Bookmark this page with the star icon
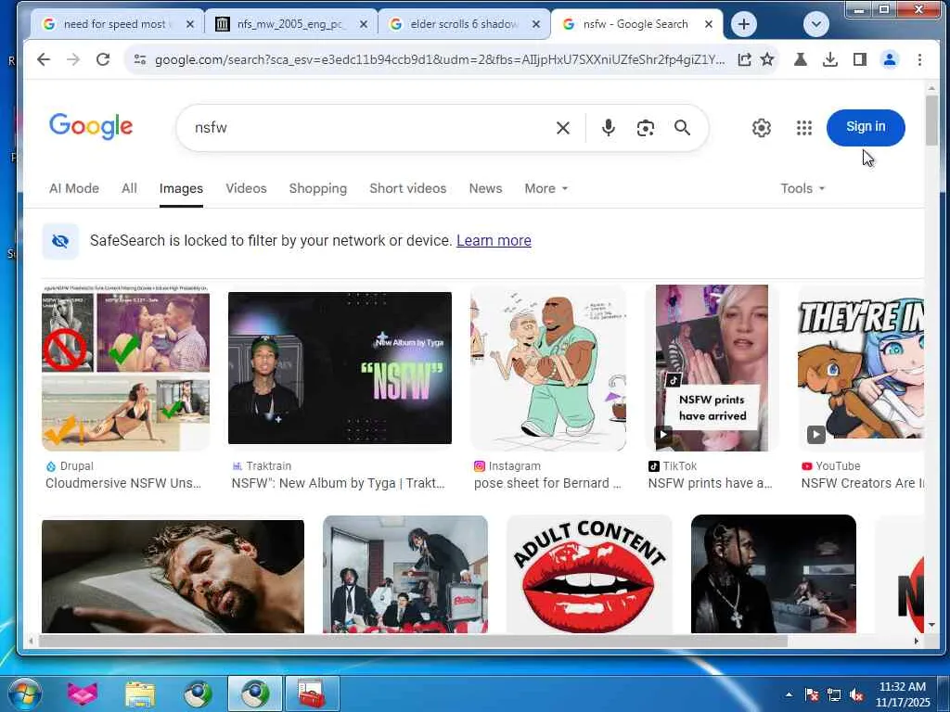 [767, 59]
